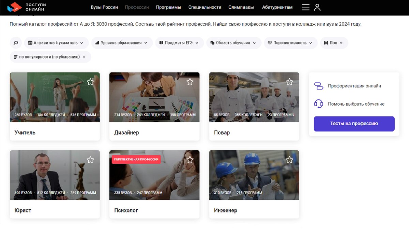Click the designer workspace photo thumbnail

tap(154, 97)
